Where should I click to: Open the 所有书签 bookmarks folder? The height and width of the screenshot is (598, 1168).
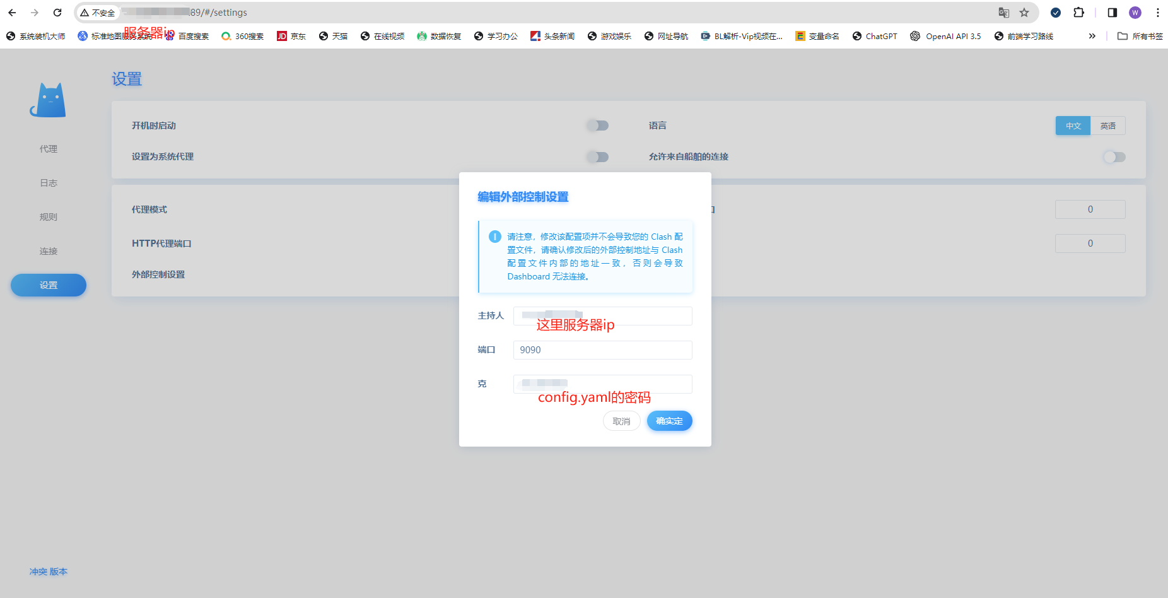1140,37
